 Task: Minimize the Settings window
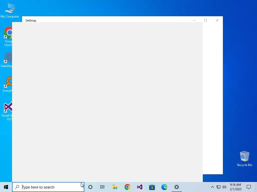[194, 20]
